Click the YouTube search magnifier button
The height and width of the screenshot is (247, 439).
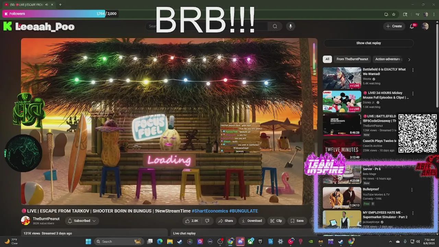pyautogui.click(x=275, y=26)
